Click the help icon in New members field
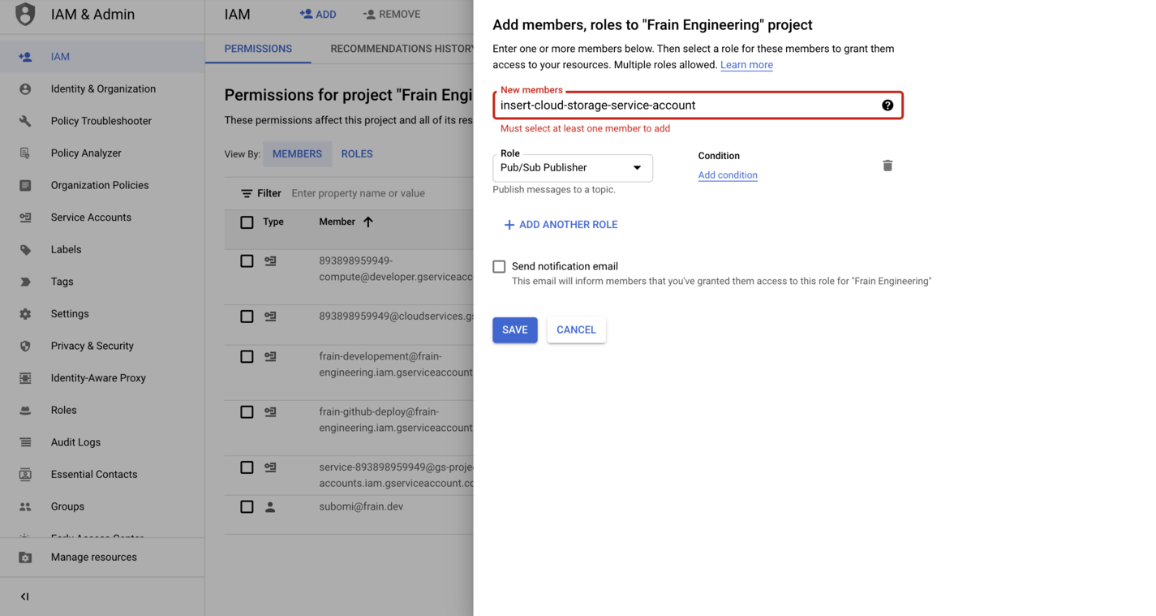 click(x=887, y=106)
